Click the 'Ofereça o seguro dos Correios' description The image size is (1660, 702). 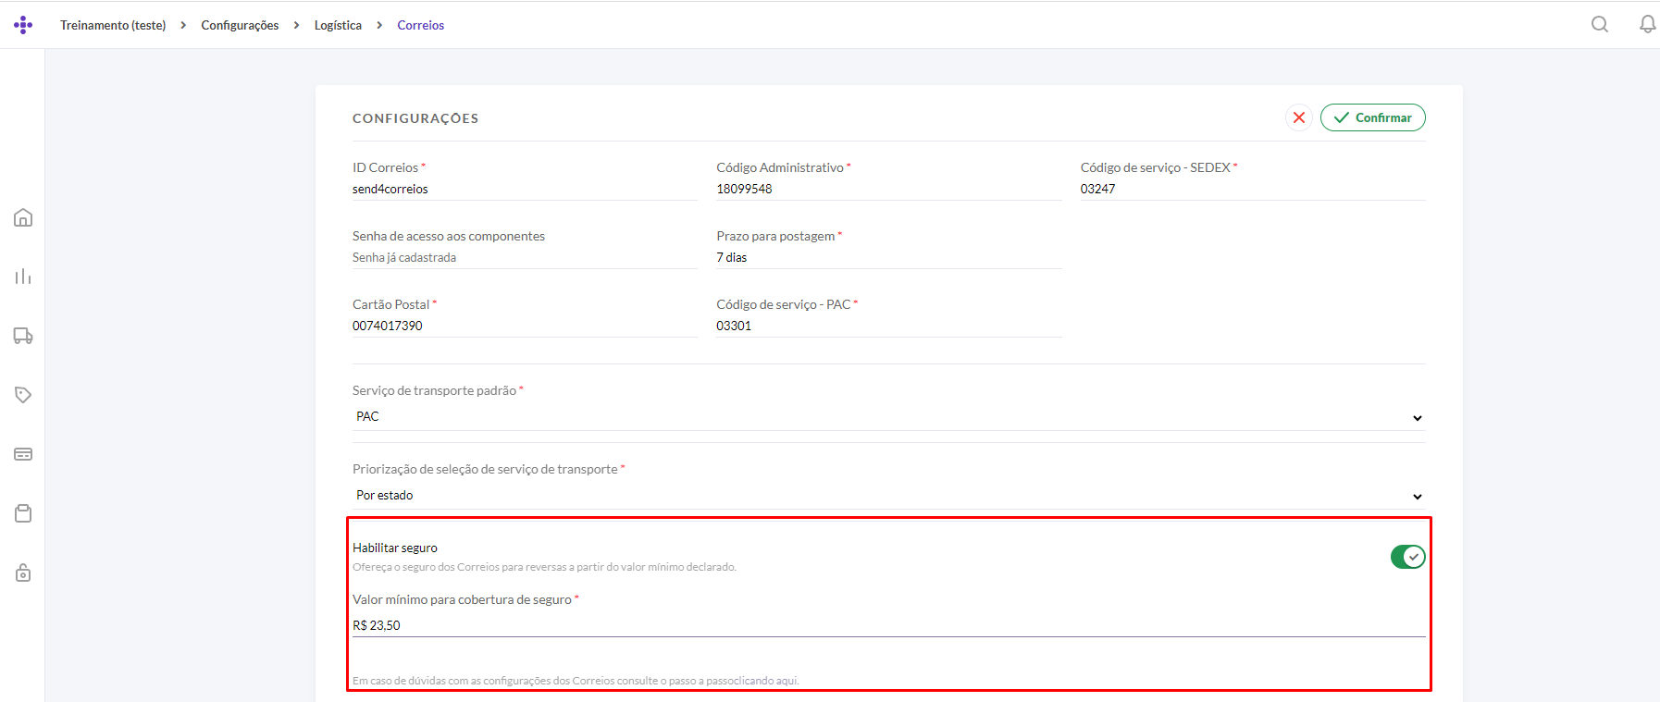544,567
